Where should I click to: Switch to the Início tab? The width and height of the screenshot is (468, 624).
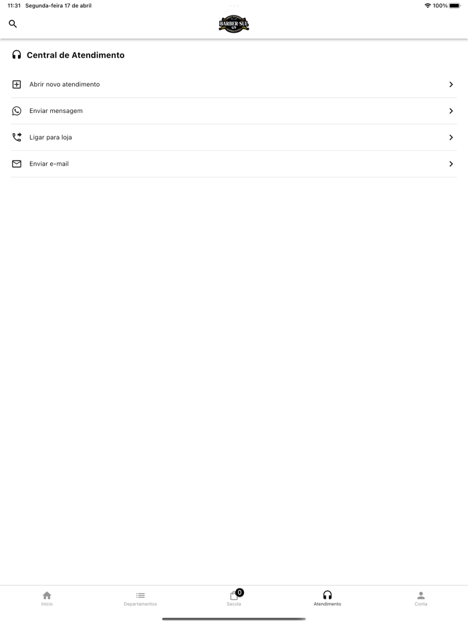pos(47,598)
